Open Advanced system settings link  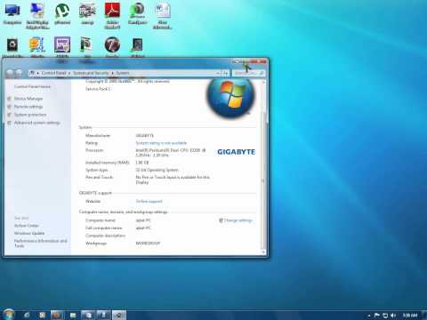37,123
